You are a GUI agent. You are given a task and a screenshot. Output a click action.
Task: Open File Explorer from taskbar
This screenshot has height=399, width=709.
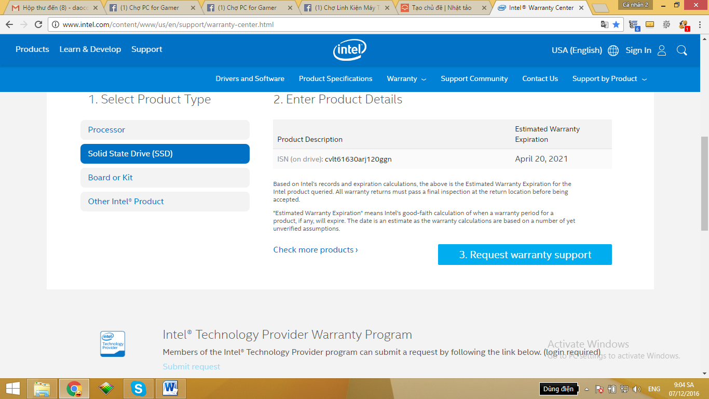click(42, 389)
